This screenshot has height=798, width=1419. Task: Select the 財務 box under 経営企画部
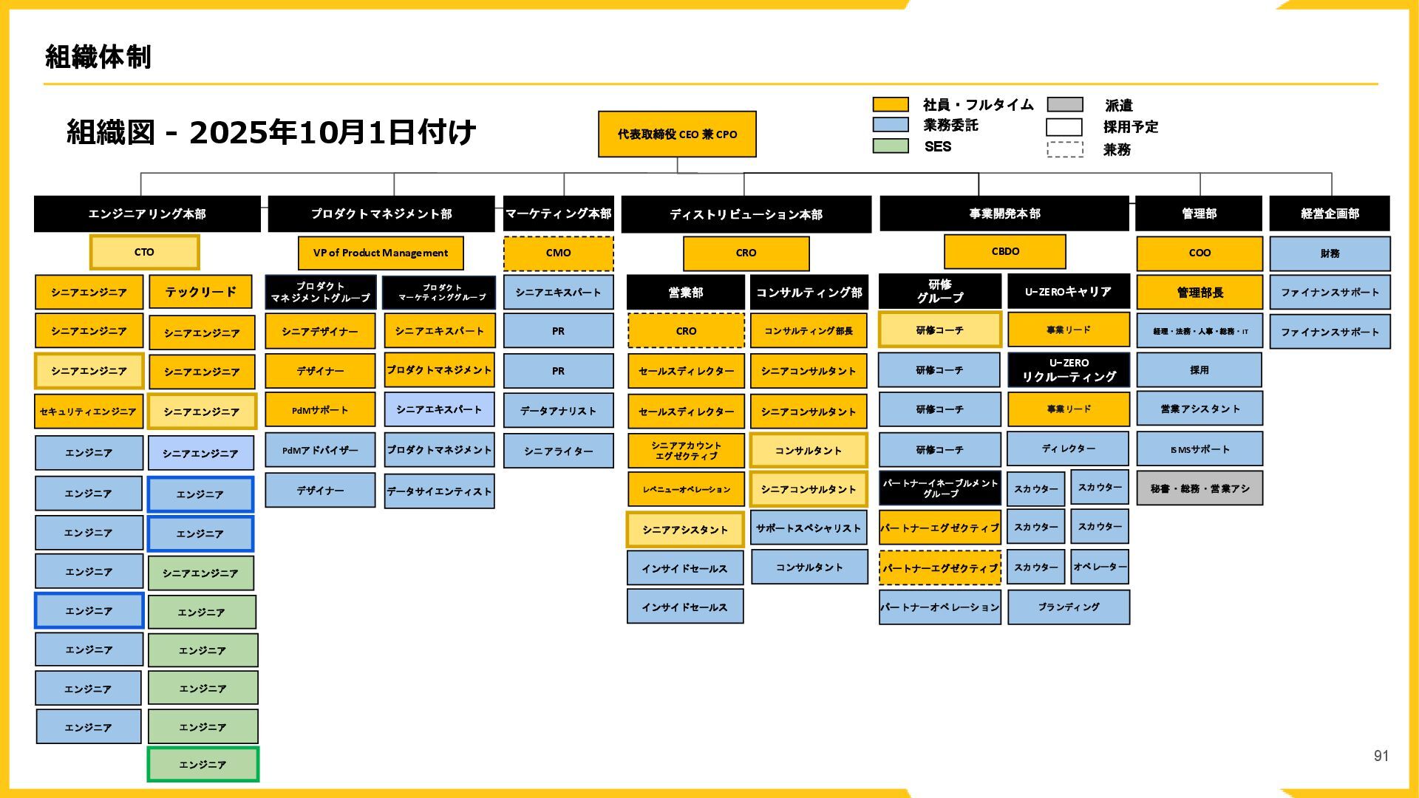(1330, 254)
